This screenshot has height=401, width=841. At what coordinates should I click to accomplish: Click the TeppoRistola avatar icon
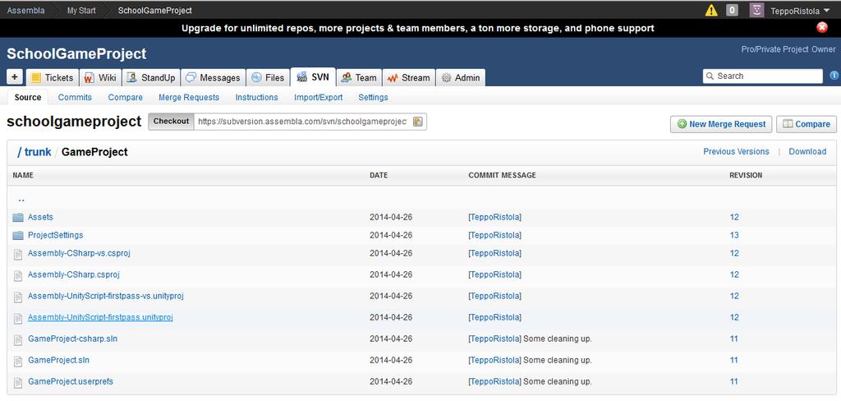click(756, 10)
